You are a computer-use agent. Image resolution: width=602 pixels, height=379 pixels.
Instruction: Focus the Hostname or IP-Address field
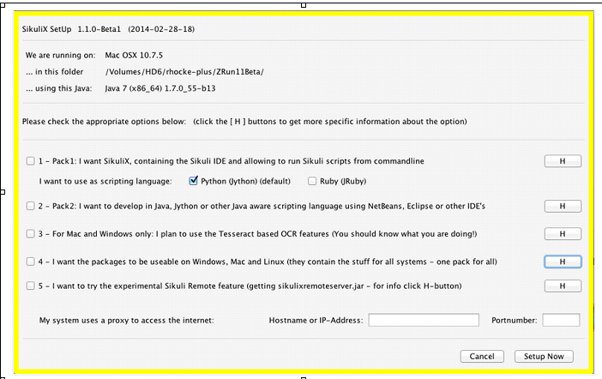tap(424, 320)
